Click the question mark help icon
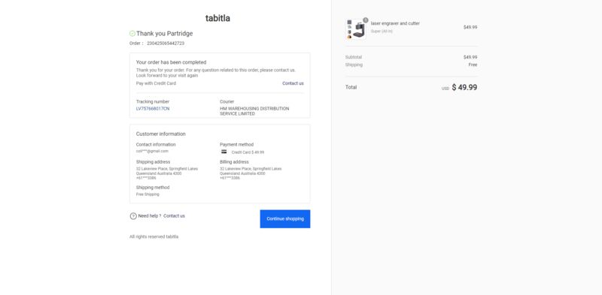Image resolution: width=602 pixels, height=295 pixels. tap(133, 216)
